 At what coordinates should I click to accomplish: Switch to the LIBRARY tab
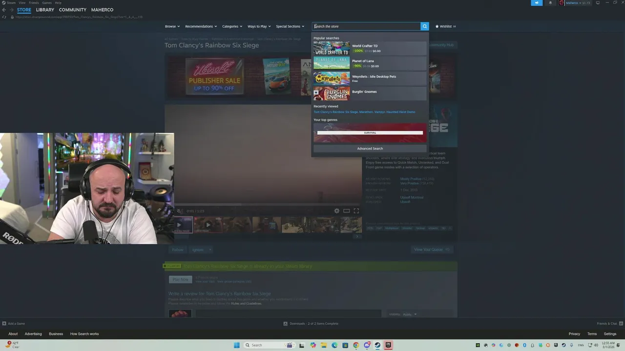[45, 10]
